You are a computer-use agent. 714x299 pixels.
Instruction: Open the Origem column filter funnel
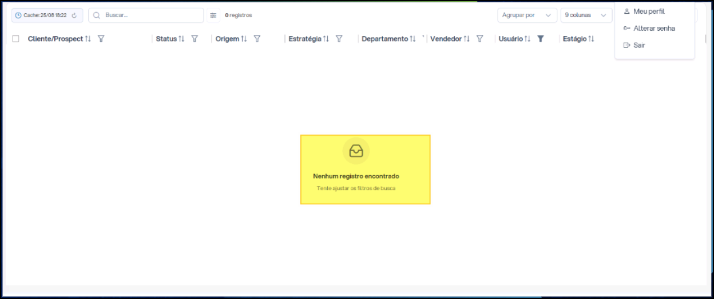(x=257, y=39)
